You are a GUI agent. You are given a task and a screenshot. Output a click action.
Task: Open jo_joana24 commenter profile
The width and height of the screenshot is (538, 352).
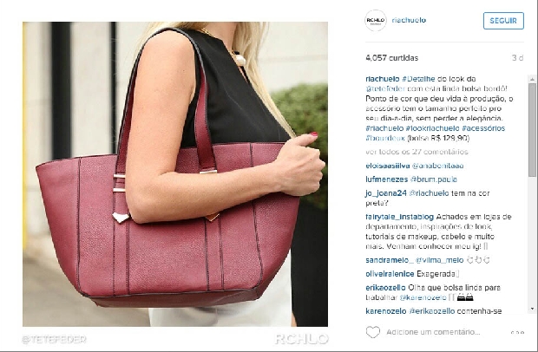[386, 193]
